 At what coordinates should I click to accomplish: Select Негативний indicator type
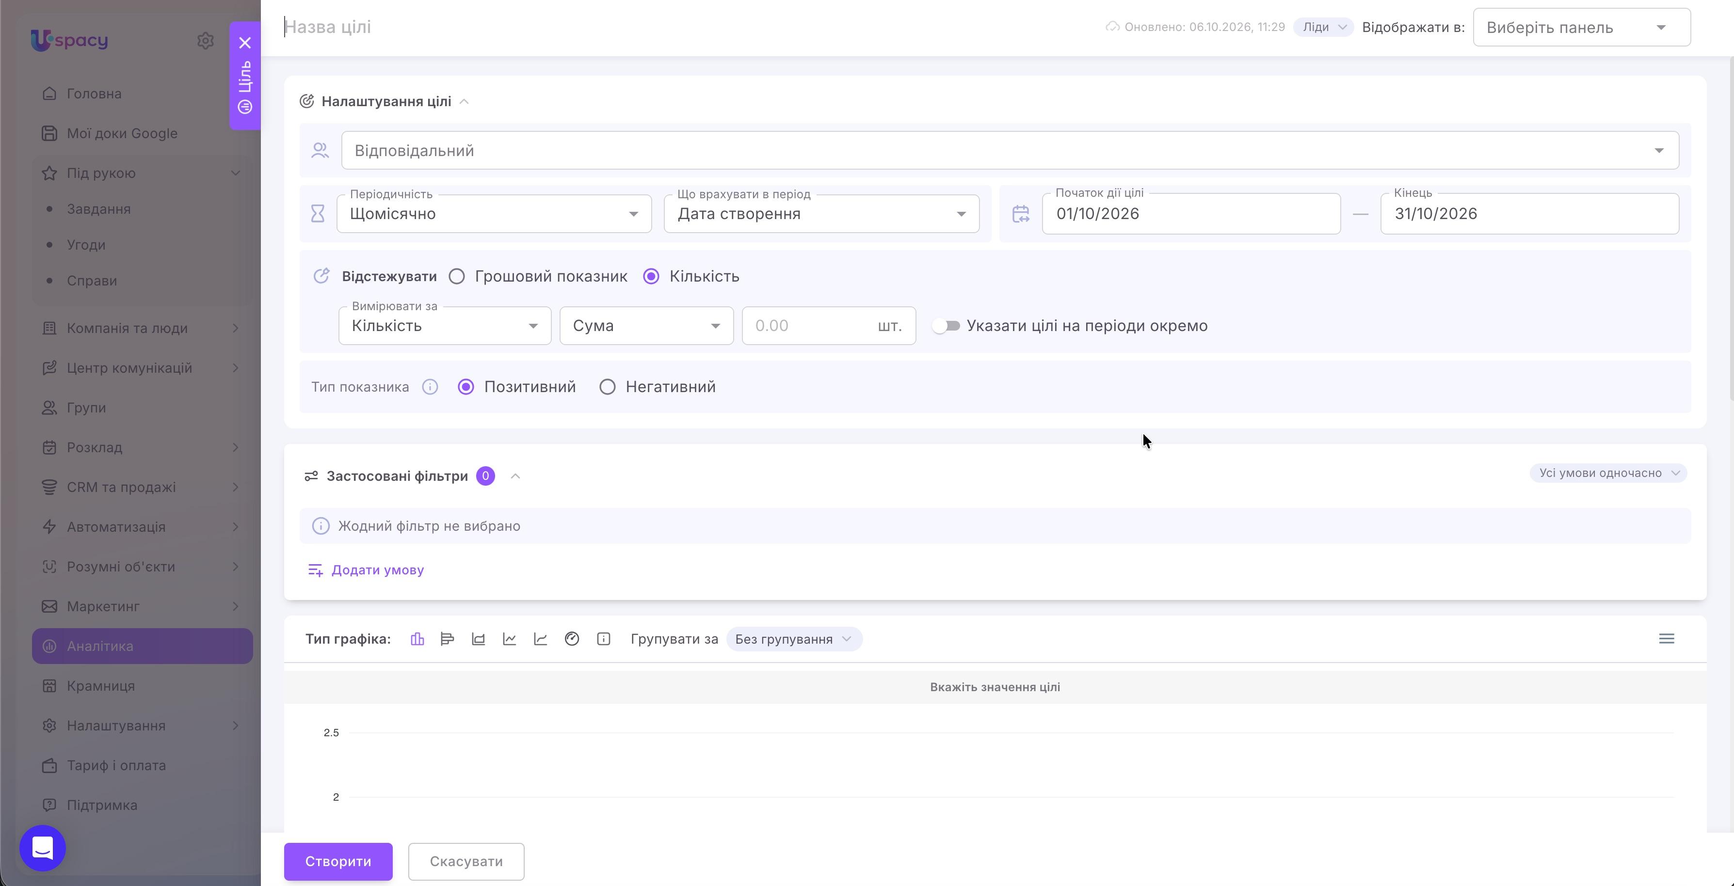[x=607, y=387]
